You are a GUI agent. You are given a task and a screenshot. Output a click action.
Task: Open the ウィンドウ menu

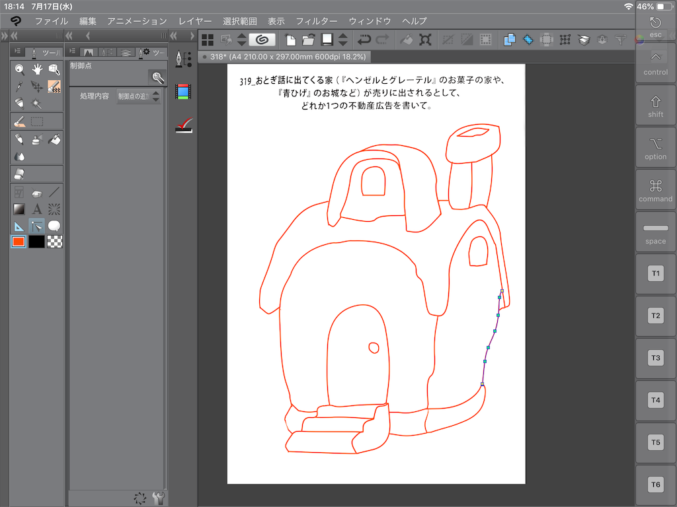pyautogui.click(x=370, y=21)
